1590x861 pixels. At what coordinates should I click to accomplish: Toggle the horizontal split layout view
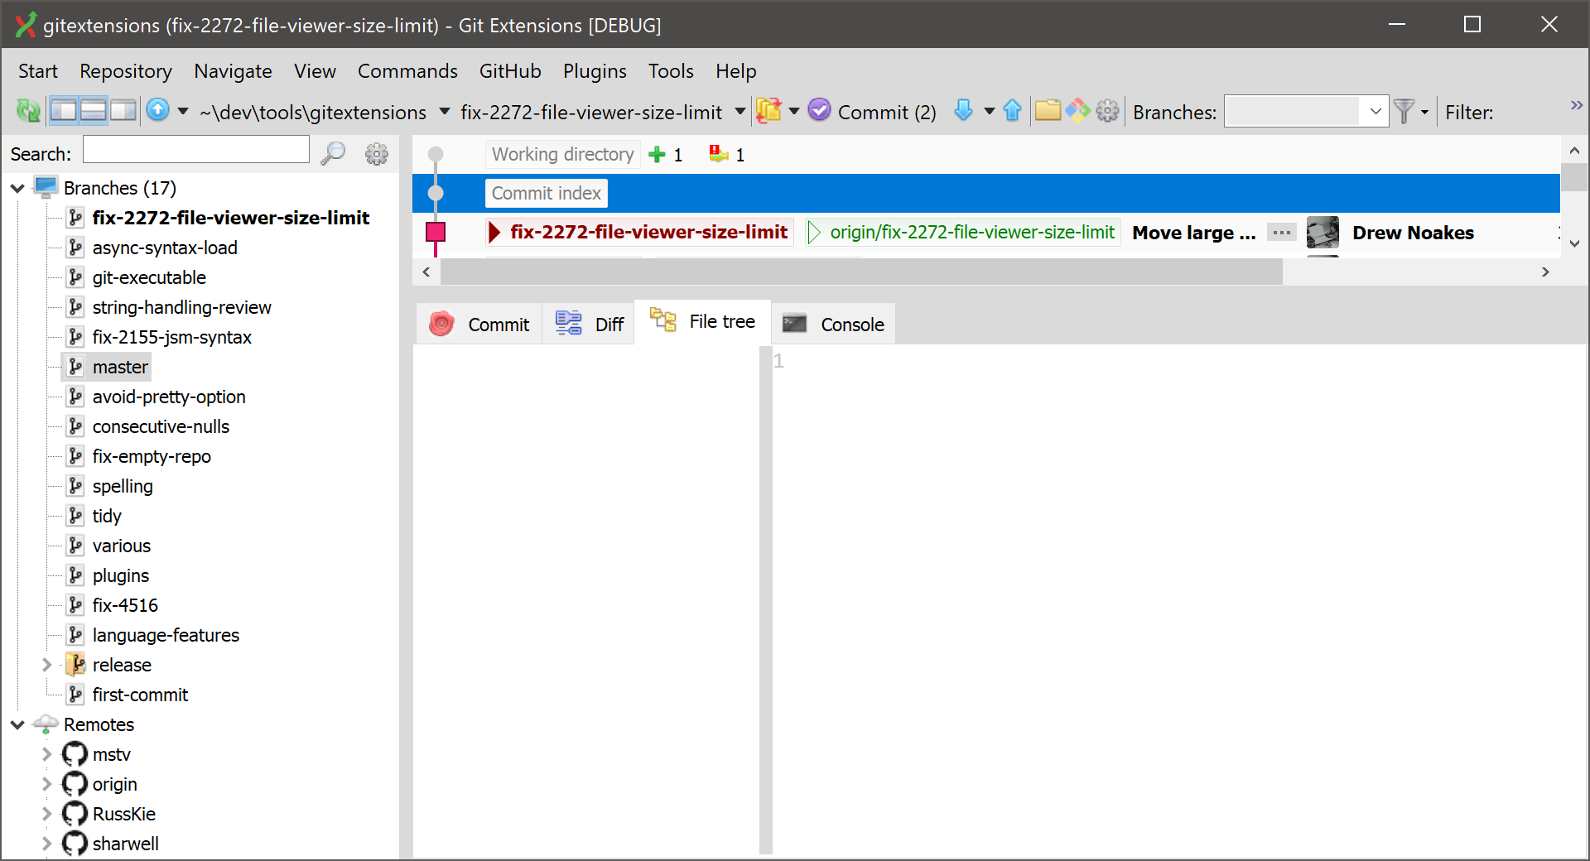pyautogui.click(x=93, y=110)
